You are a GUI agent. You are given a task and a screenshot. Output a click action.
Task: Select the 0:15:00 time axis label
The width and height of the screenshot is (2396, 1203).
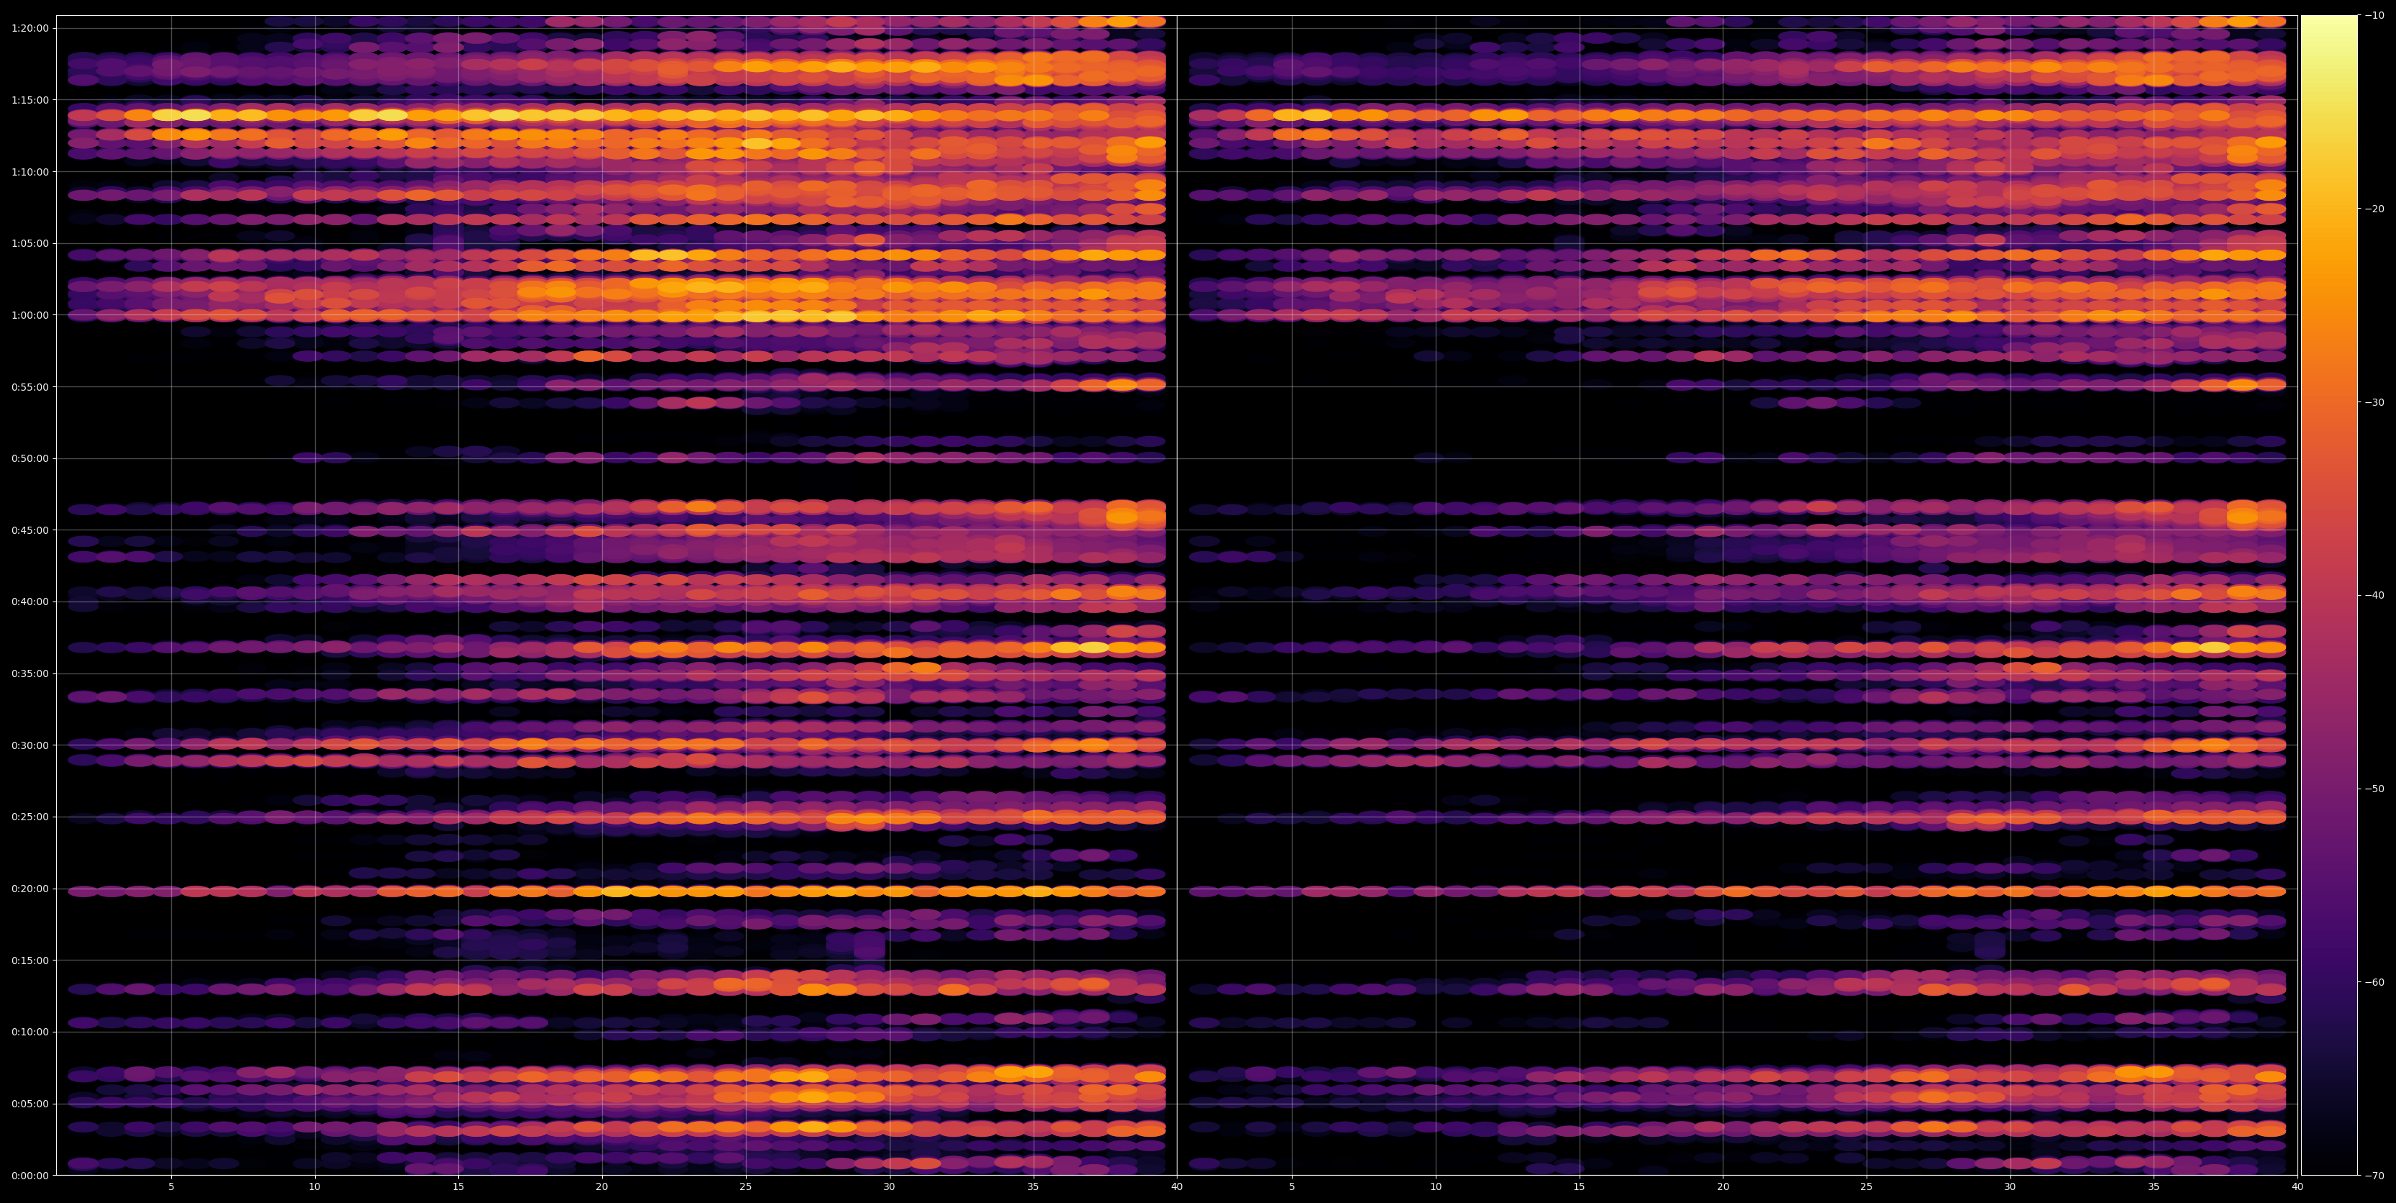coord(29,960)
